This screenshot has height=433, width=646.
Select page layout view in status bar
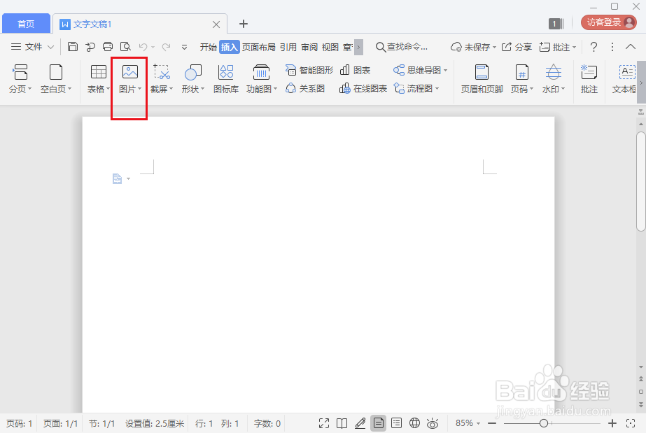click(x=378, y=423)
